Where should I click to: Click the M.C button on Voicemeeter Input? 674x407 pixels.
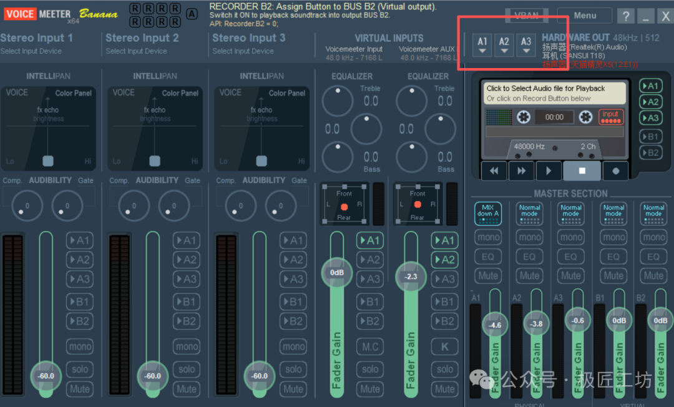370,346
